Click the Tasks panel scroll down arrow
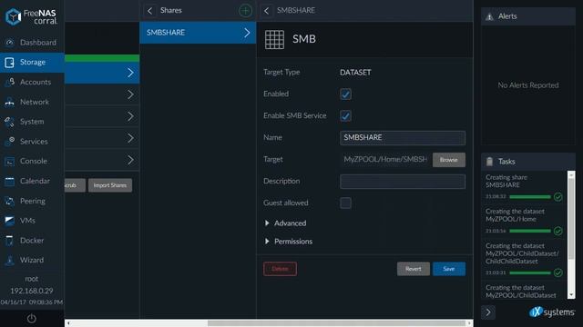Screen dimensions: 583x327 point(571,295)
